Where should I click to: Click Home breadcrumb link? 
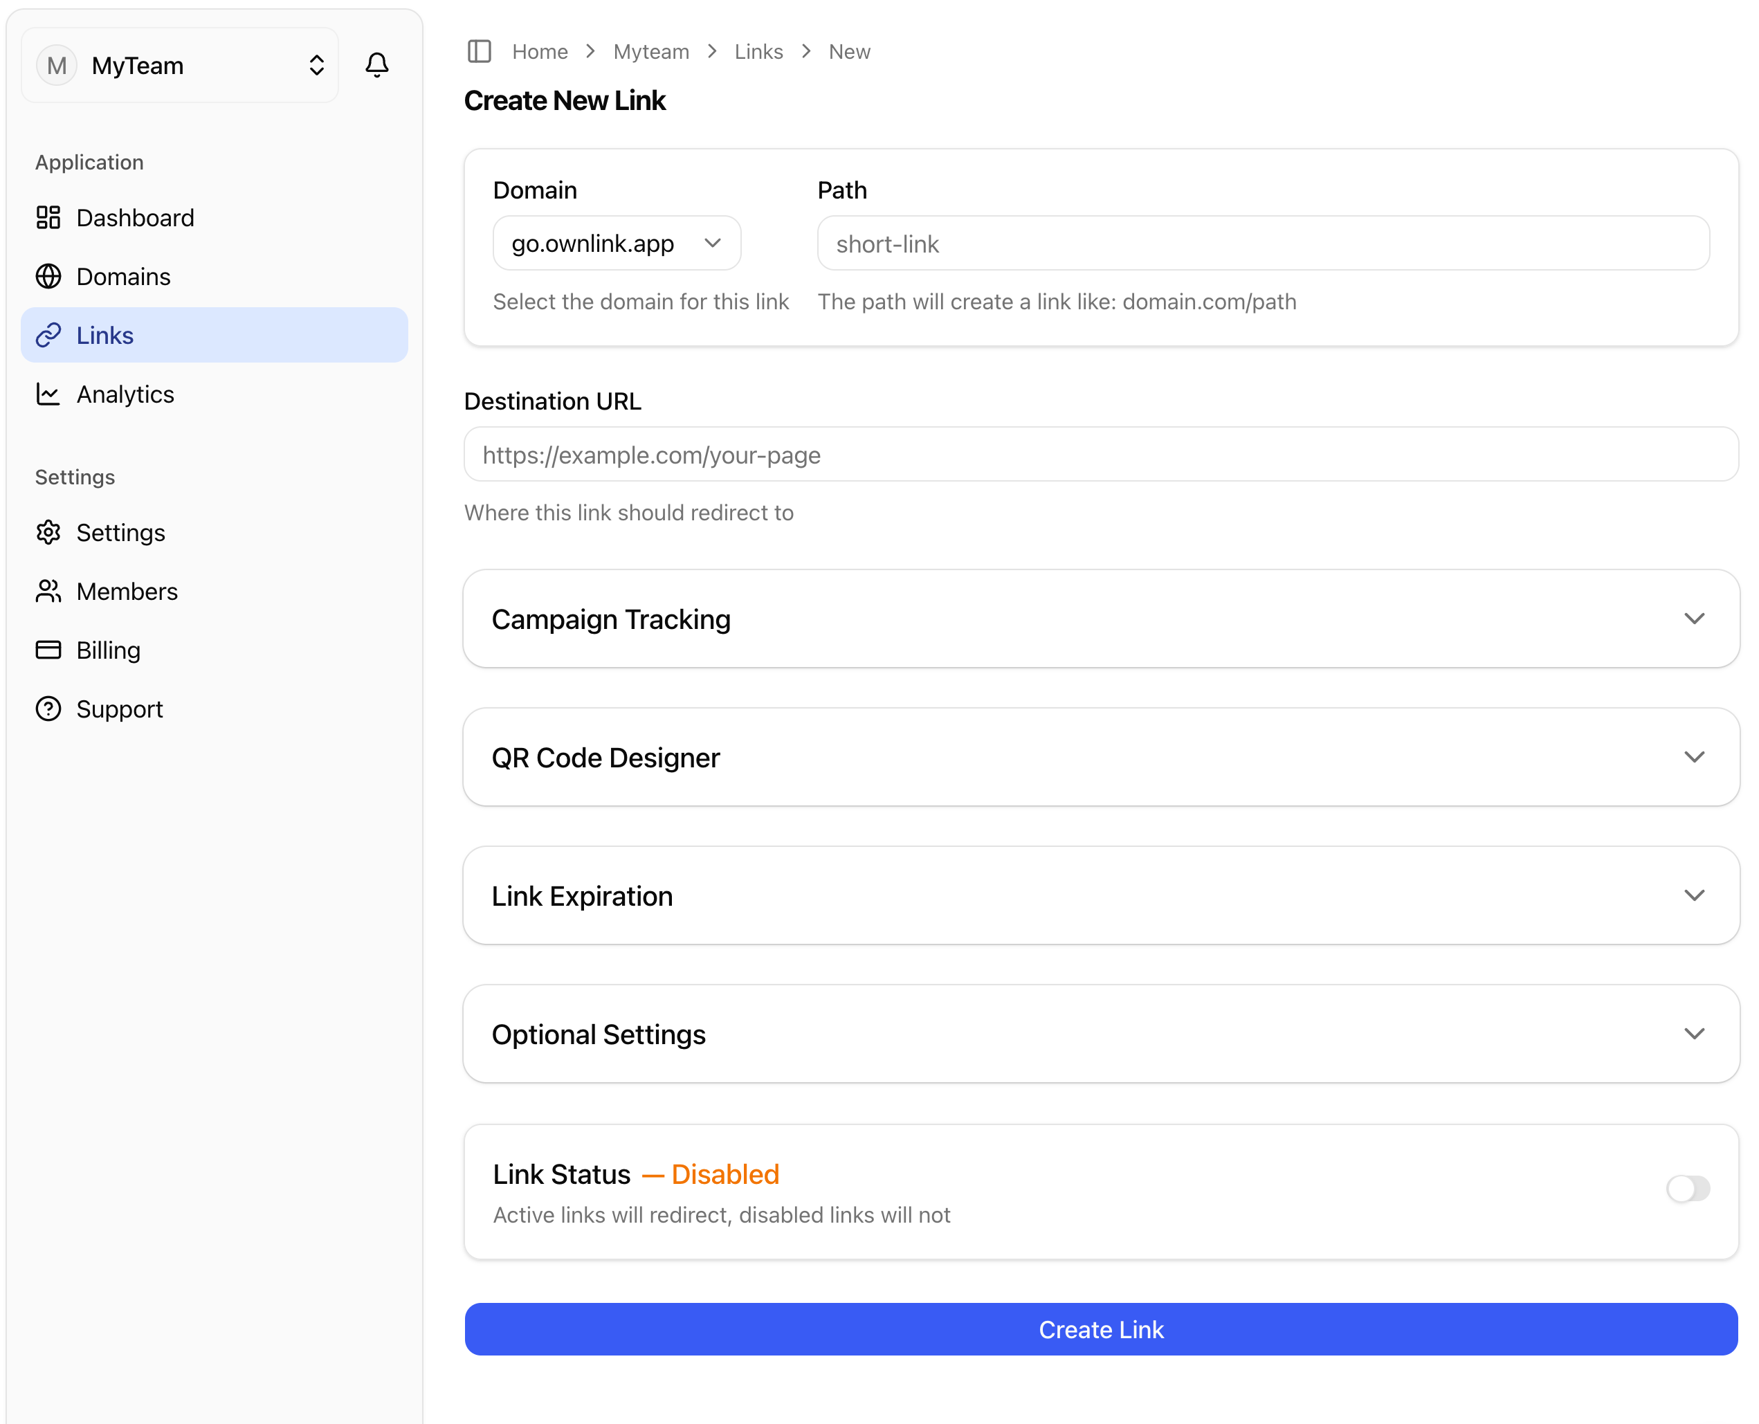[x=540, y=52]
